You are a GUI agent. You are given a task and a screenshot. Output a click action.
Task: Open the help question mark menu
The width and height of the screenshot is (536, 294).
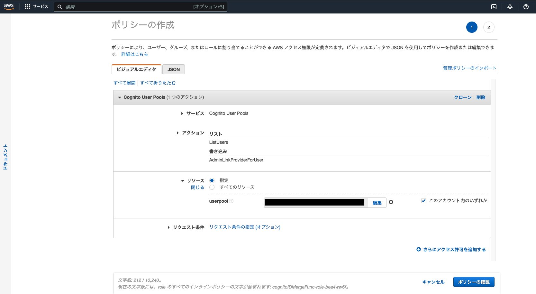point(526,7)
